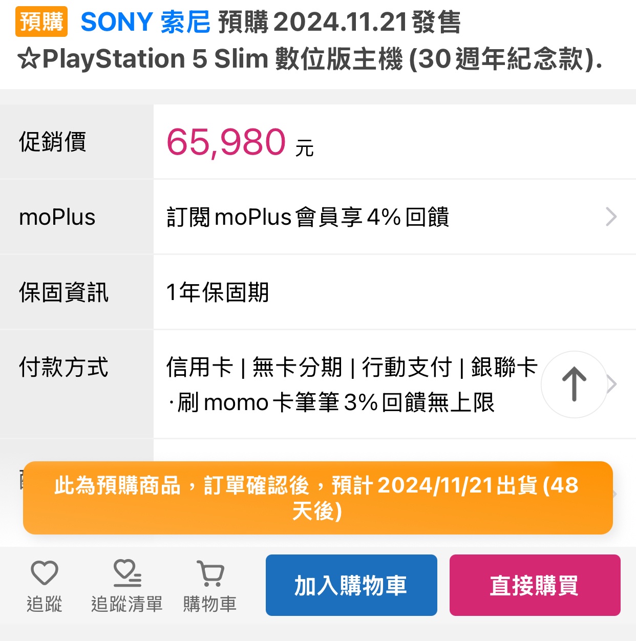This screenshot has width=636, height=641.
Task: Click 直接購買 button
Action: coord(535,585)
